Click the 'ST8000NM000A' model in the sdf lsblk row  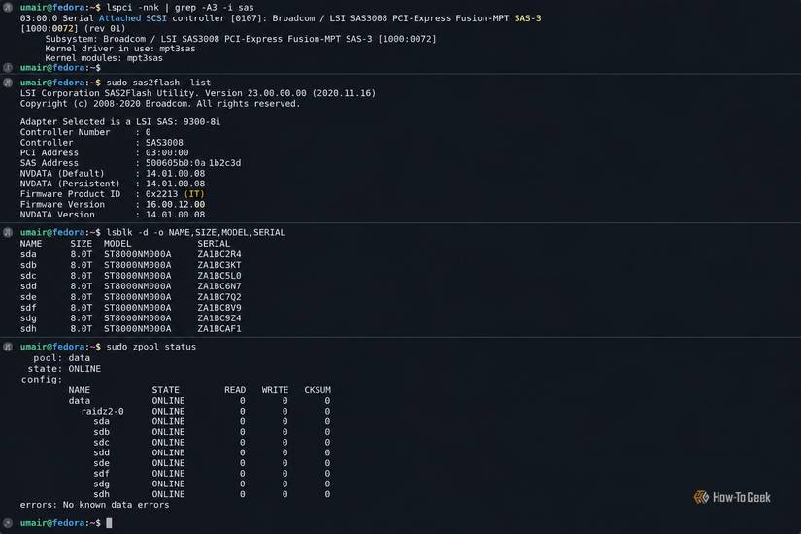click(138, 308)
